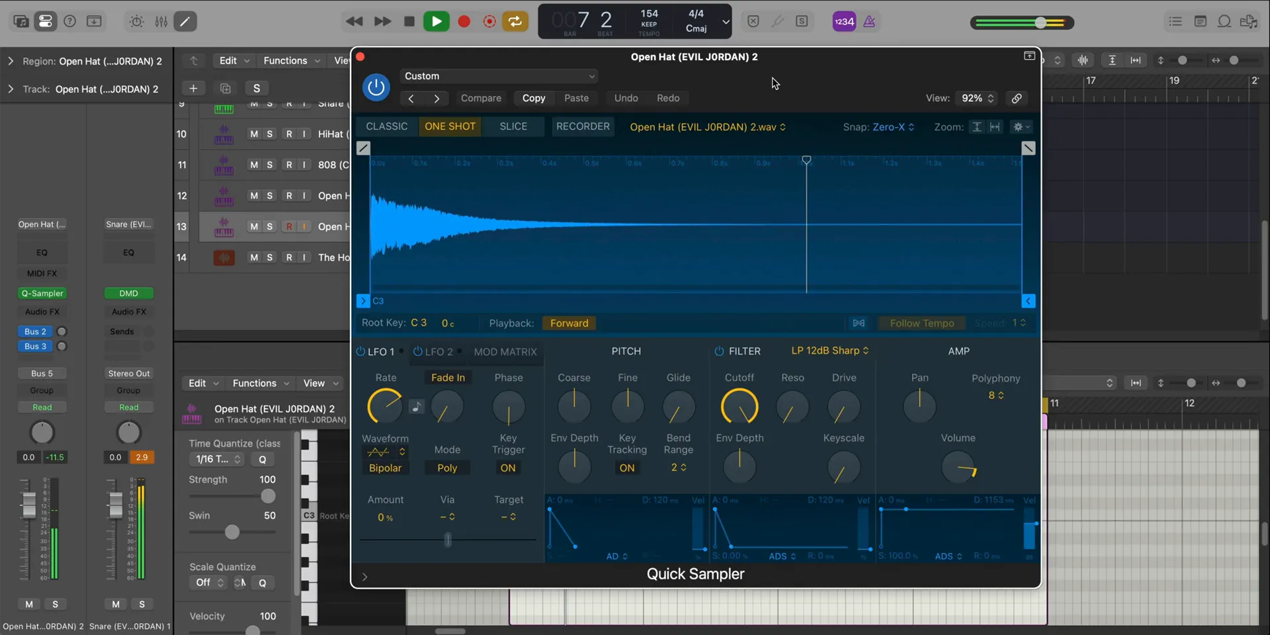Screen dimensions: 1270x635
Task: Click the Fast Forward transport button
Action: [382, 21]
